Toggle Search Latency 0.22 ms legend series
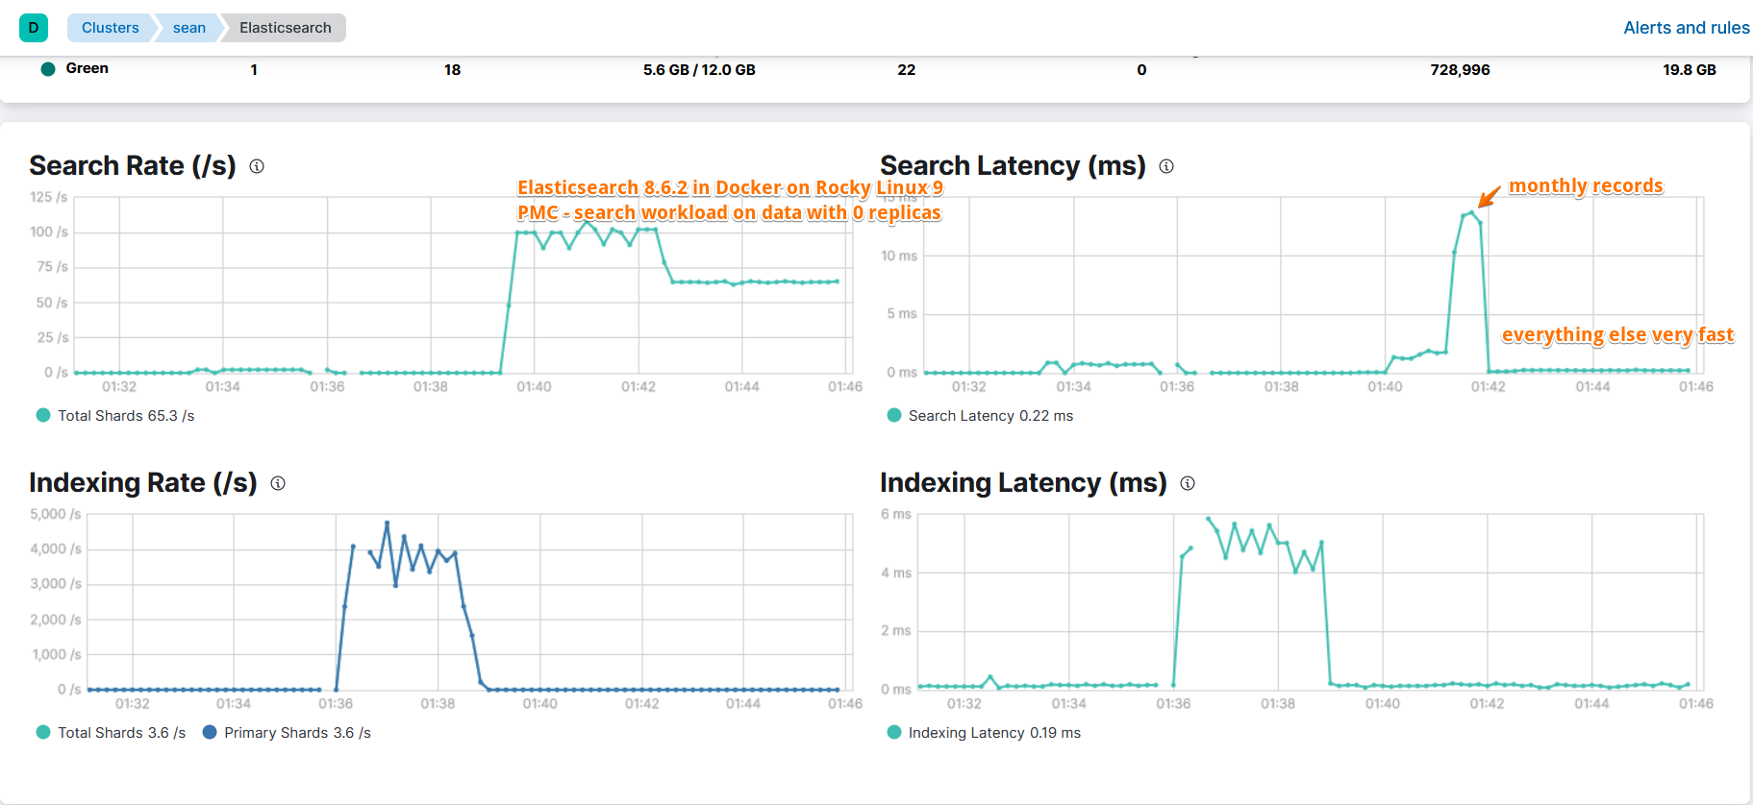The width and height of the screenshot is (1753, 805). 980,416
